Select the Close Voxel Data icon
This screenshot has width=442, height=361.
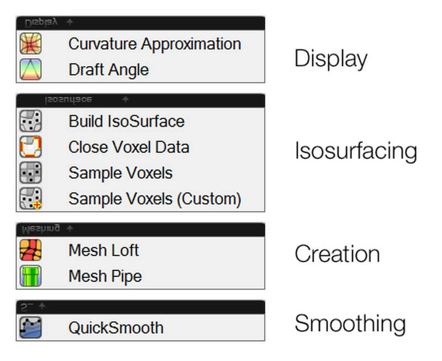coord(30,147)
